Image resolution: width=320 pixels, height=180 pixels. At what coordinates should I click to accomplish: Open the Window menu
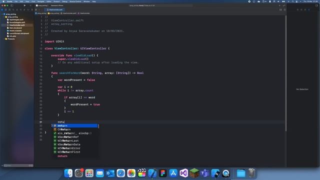[86, 1]
